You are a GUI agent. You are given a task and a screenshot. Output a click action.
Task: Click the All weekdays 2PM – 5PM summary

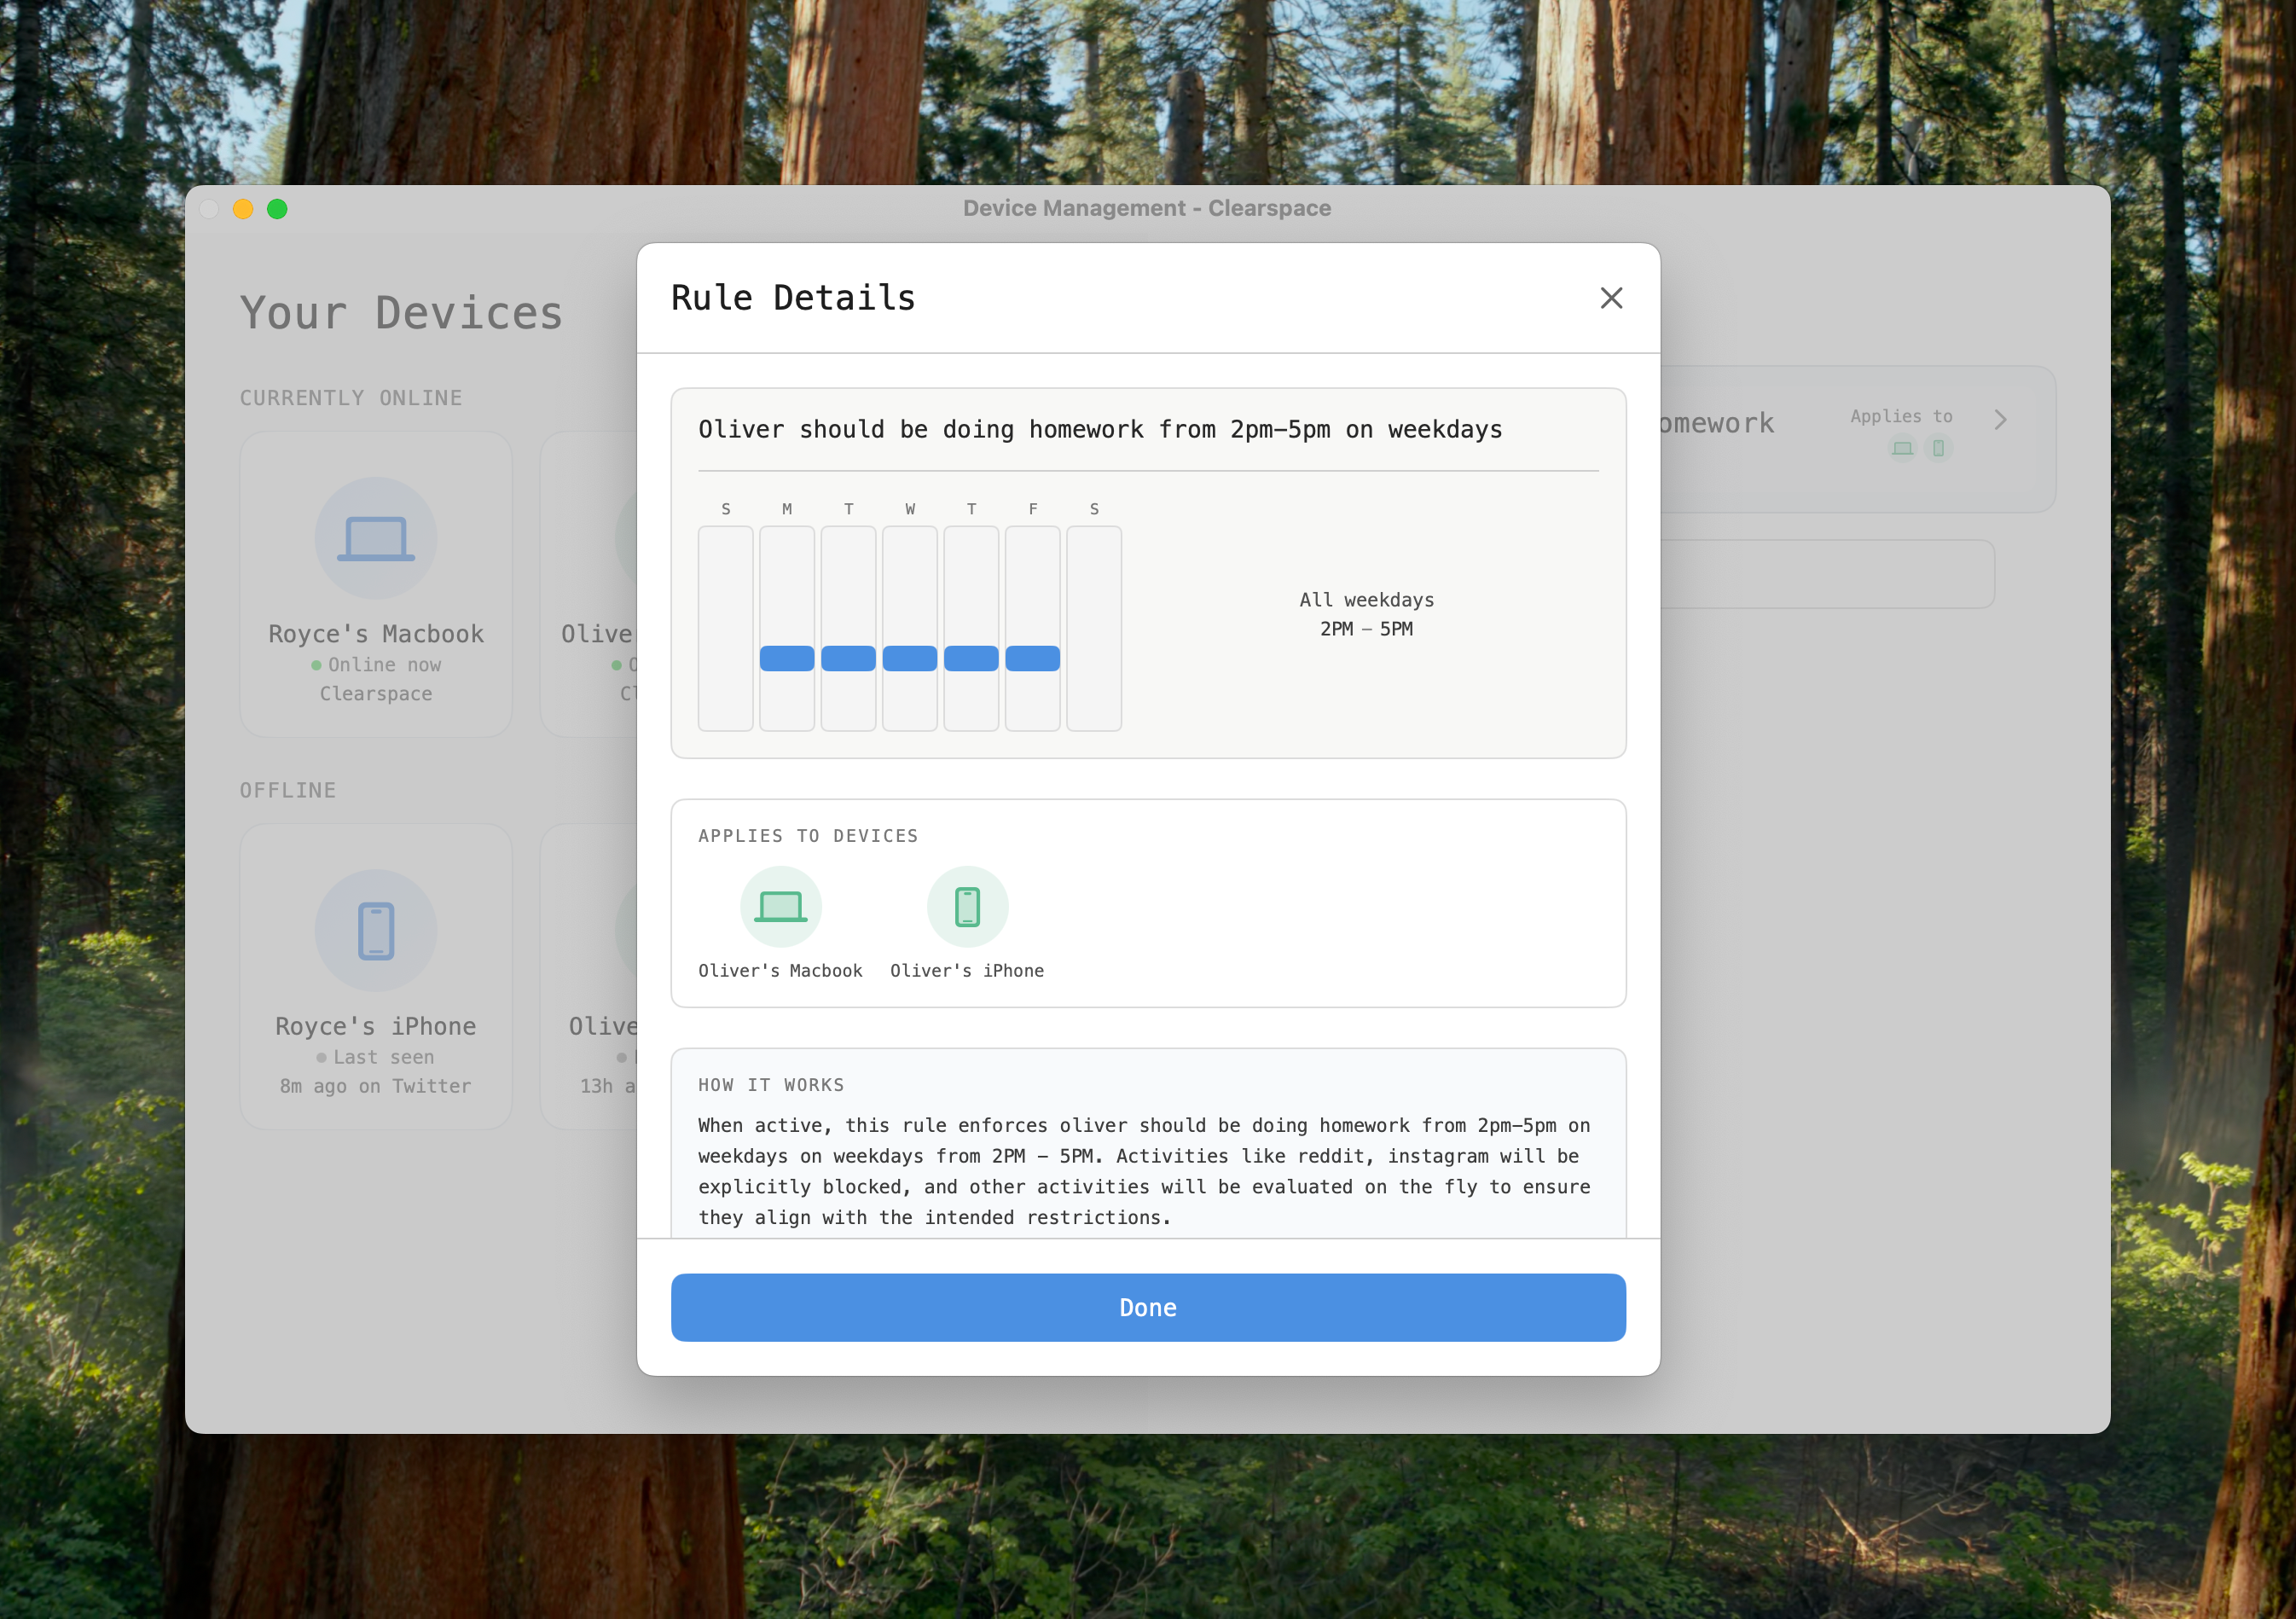(x=1366, y=614)
